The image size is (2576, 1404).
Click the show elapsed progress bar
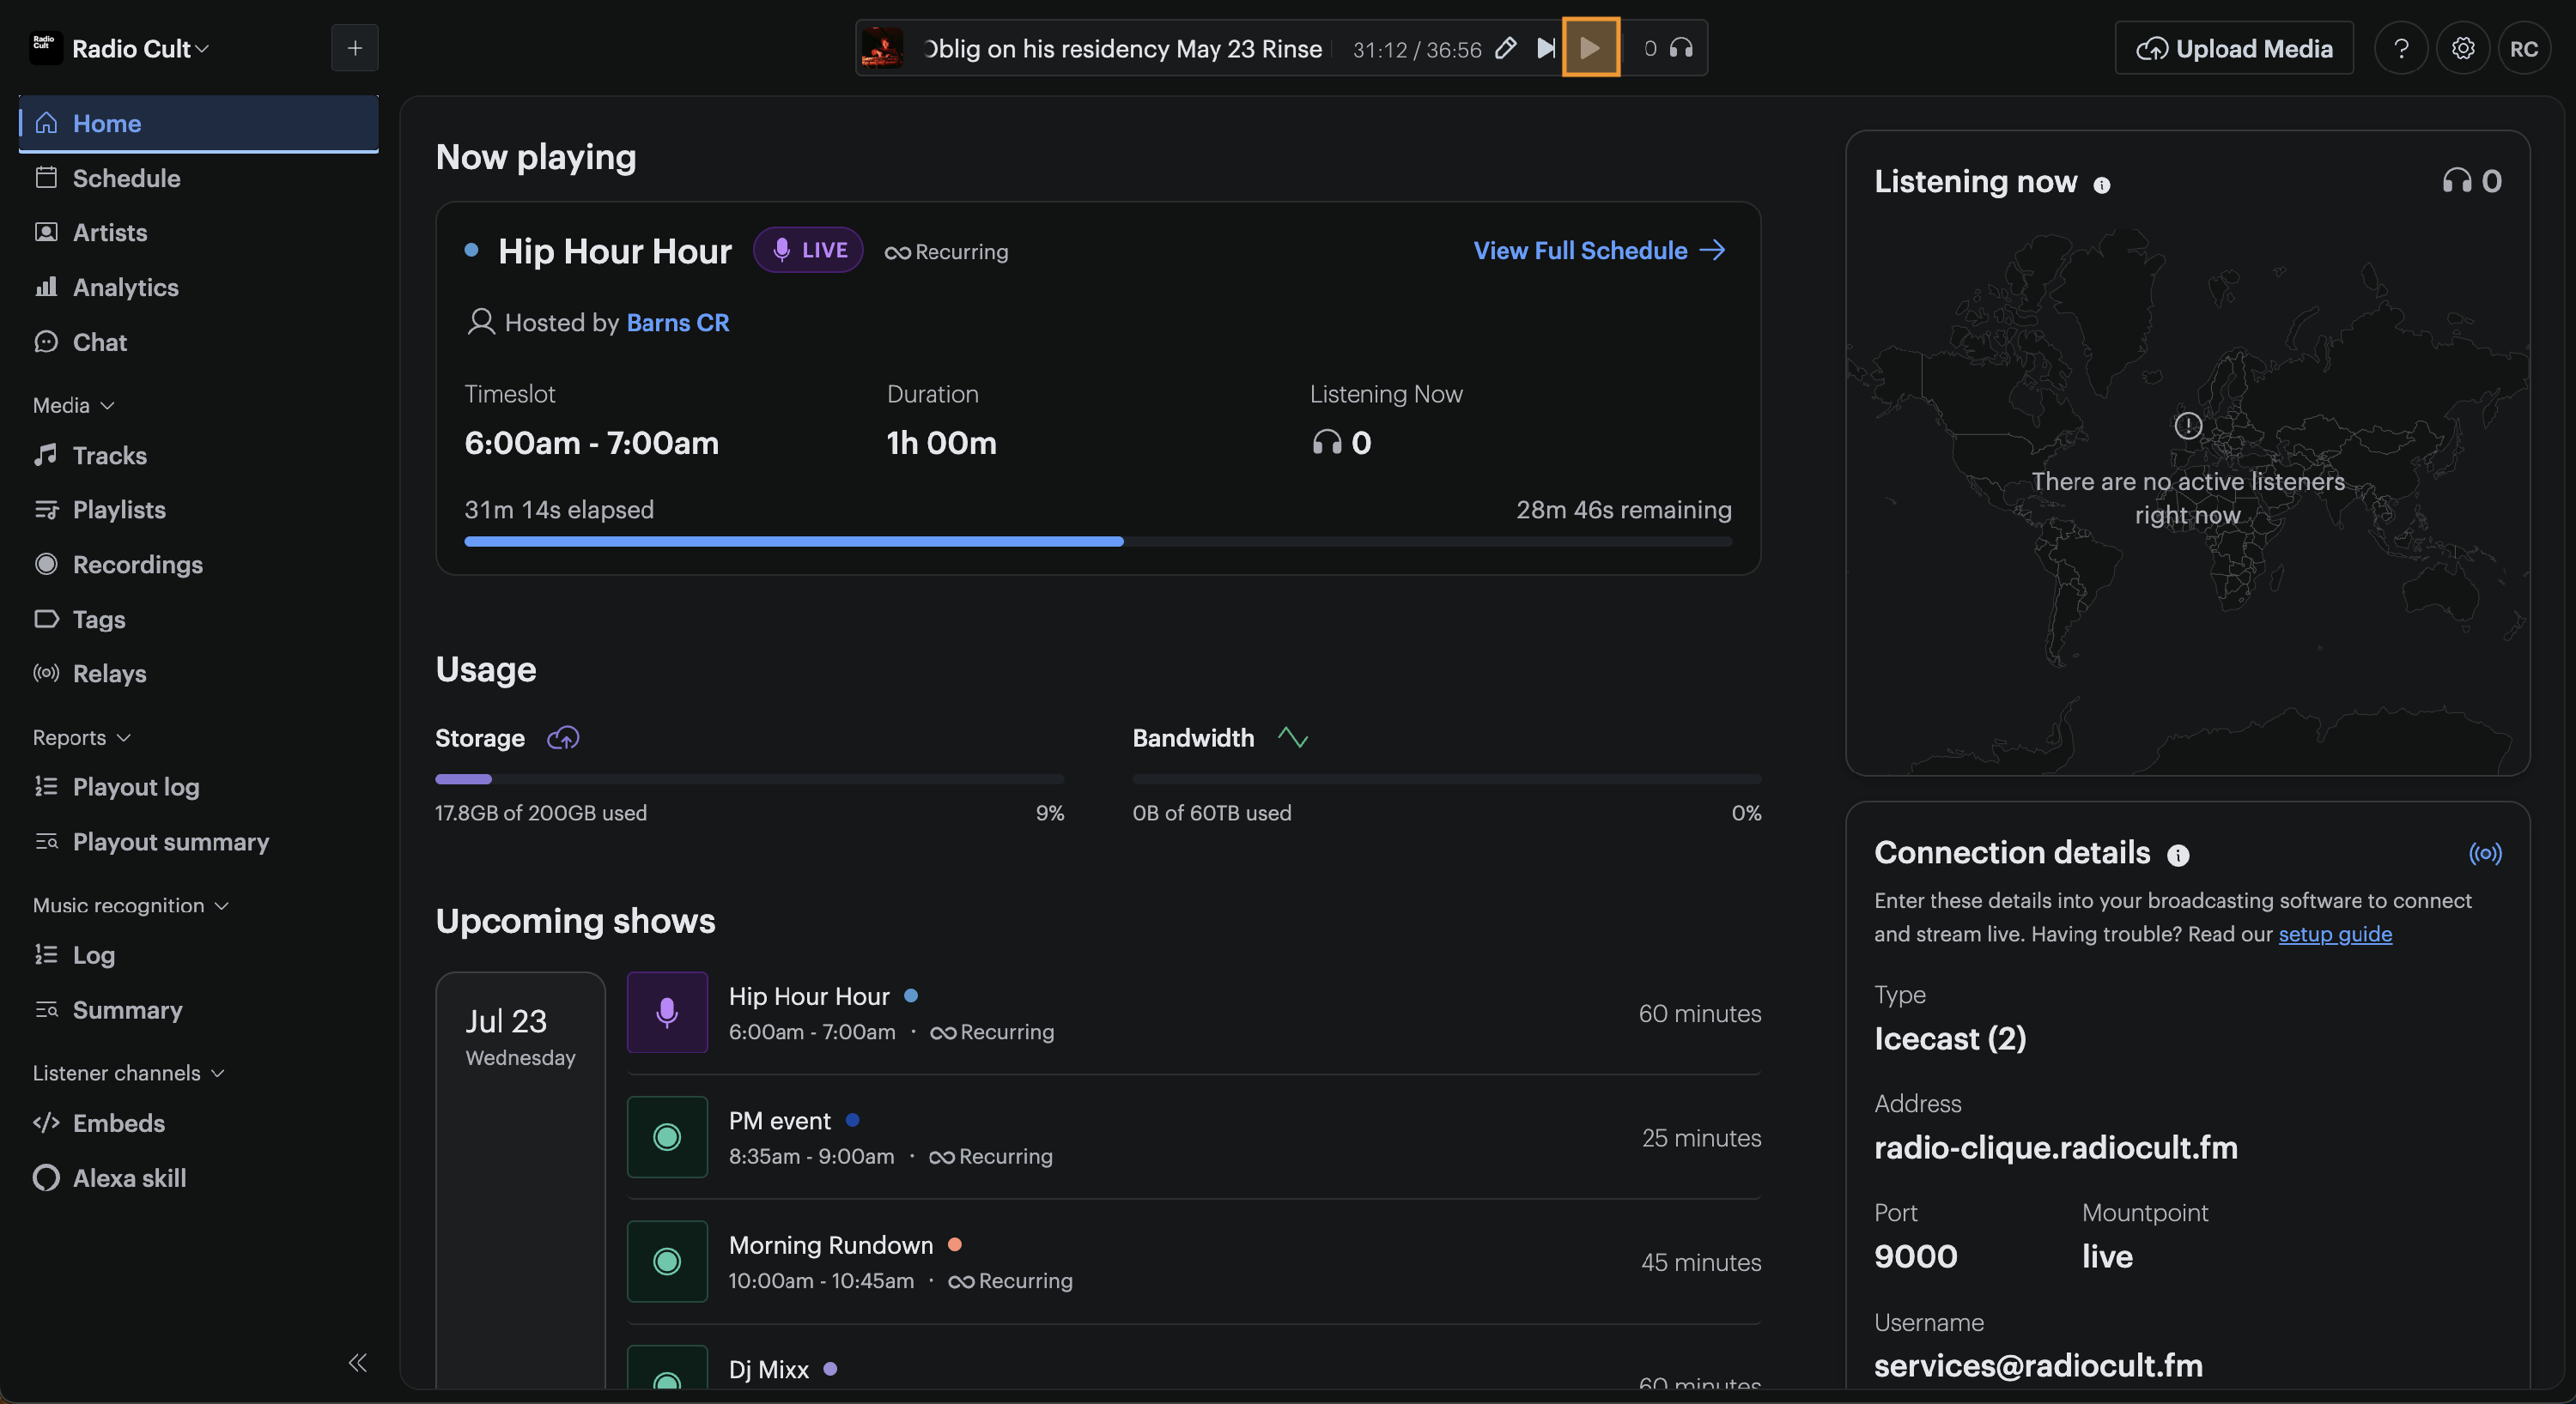[1097, 542]
